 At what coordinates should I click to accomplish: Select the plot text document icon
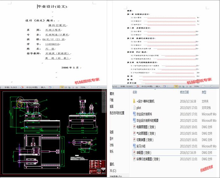coord(134,108)
